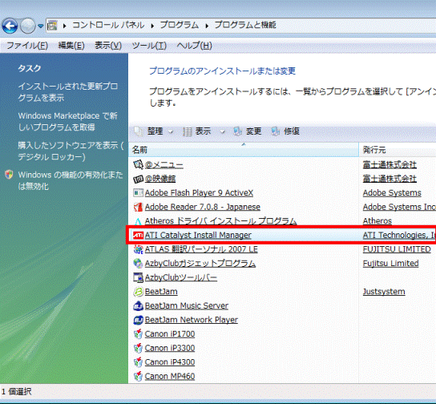Screen dimensions: 436x404
Task: Select the Atheros driver install icon
Action: point(138,221)
